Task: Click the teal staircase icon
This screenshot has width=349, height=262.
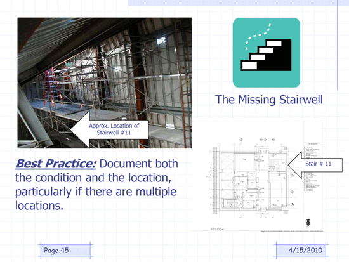Action: (x=267, y=53)
